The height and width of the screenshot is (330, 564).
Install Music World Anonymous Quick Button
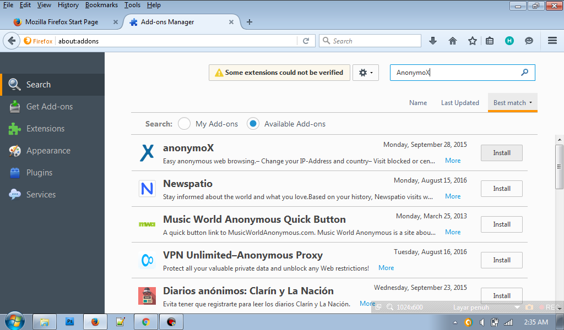click(501, 224)
